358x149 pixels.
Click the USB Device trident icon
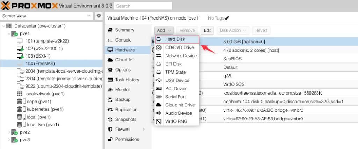(x=159, y=80)
